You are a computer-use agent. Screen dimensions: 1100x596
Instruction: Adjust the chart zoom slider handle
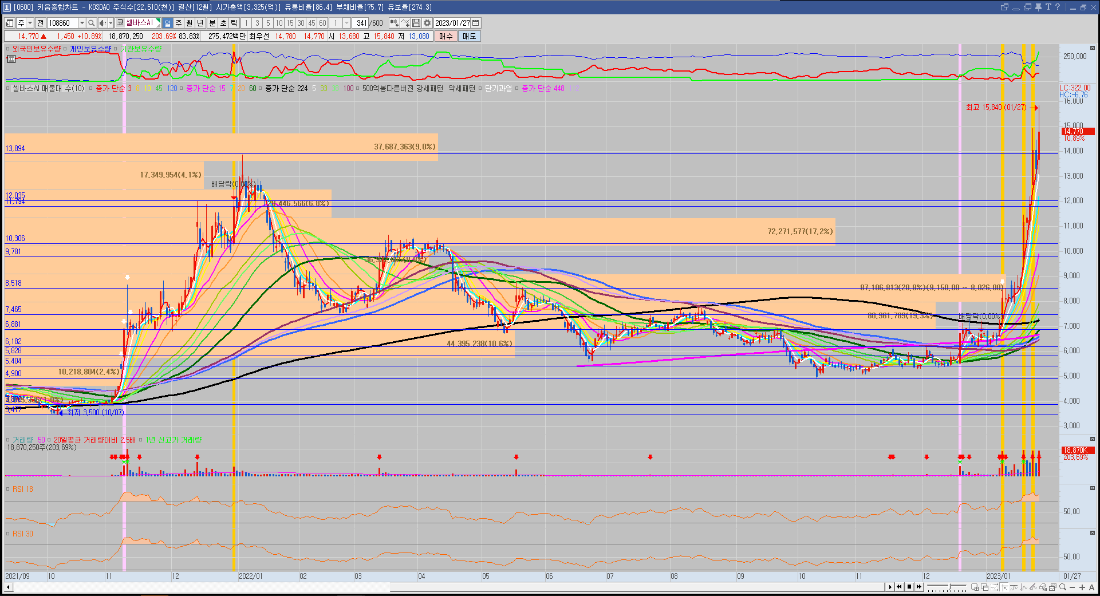950,586
